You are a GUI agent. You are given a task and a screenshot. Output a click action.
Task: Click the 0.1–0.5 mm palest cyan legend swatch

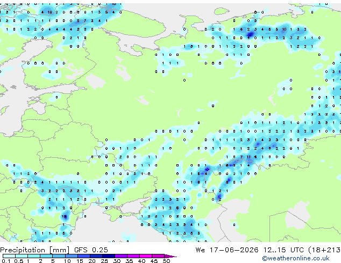[x=9, y=256]
